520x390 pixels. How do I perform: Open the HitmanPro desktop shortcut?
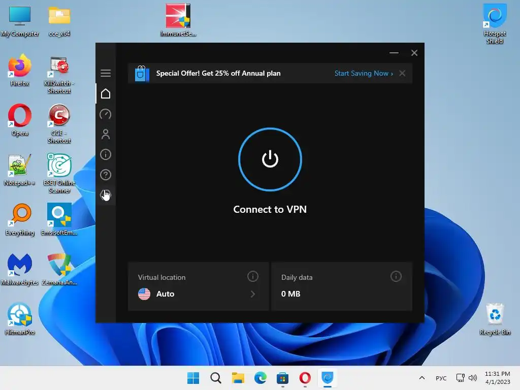(20, 319)
